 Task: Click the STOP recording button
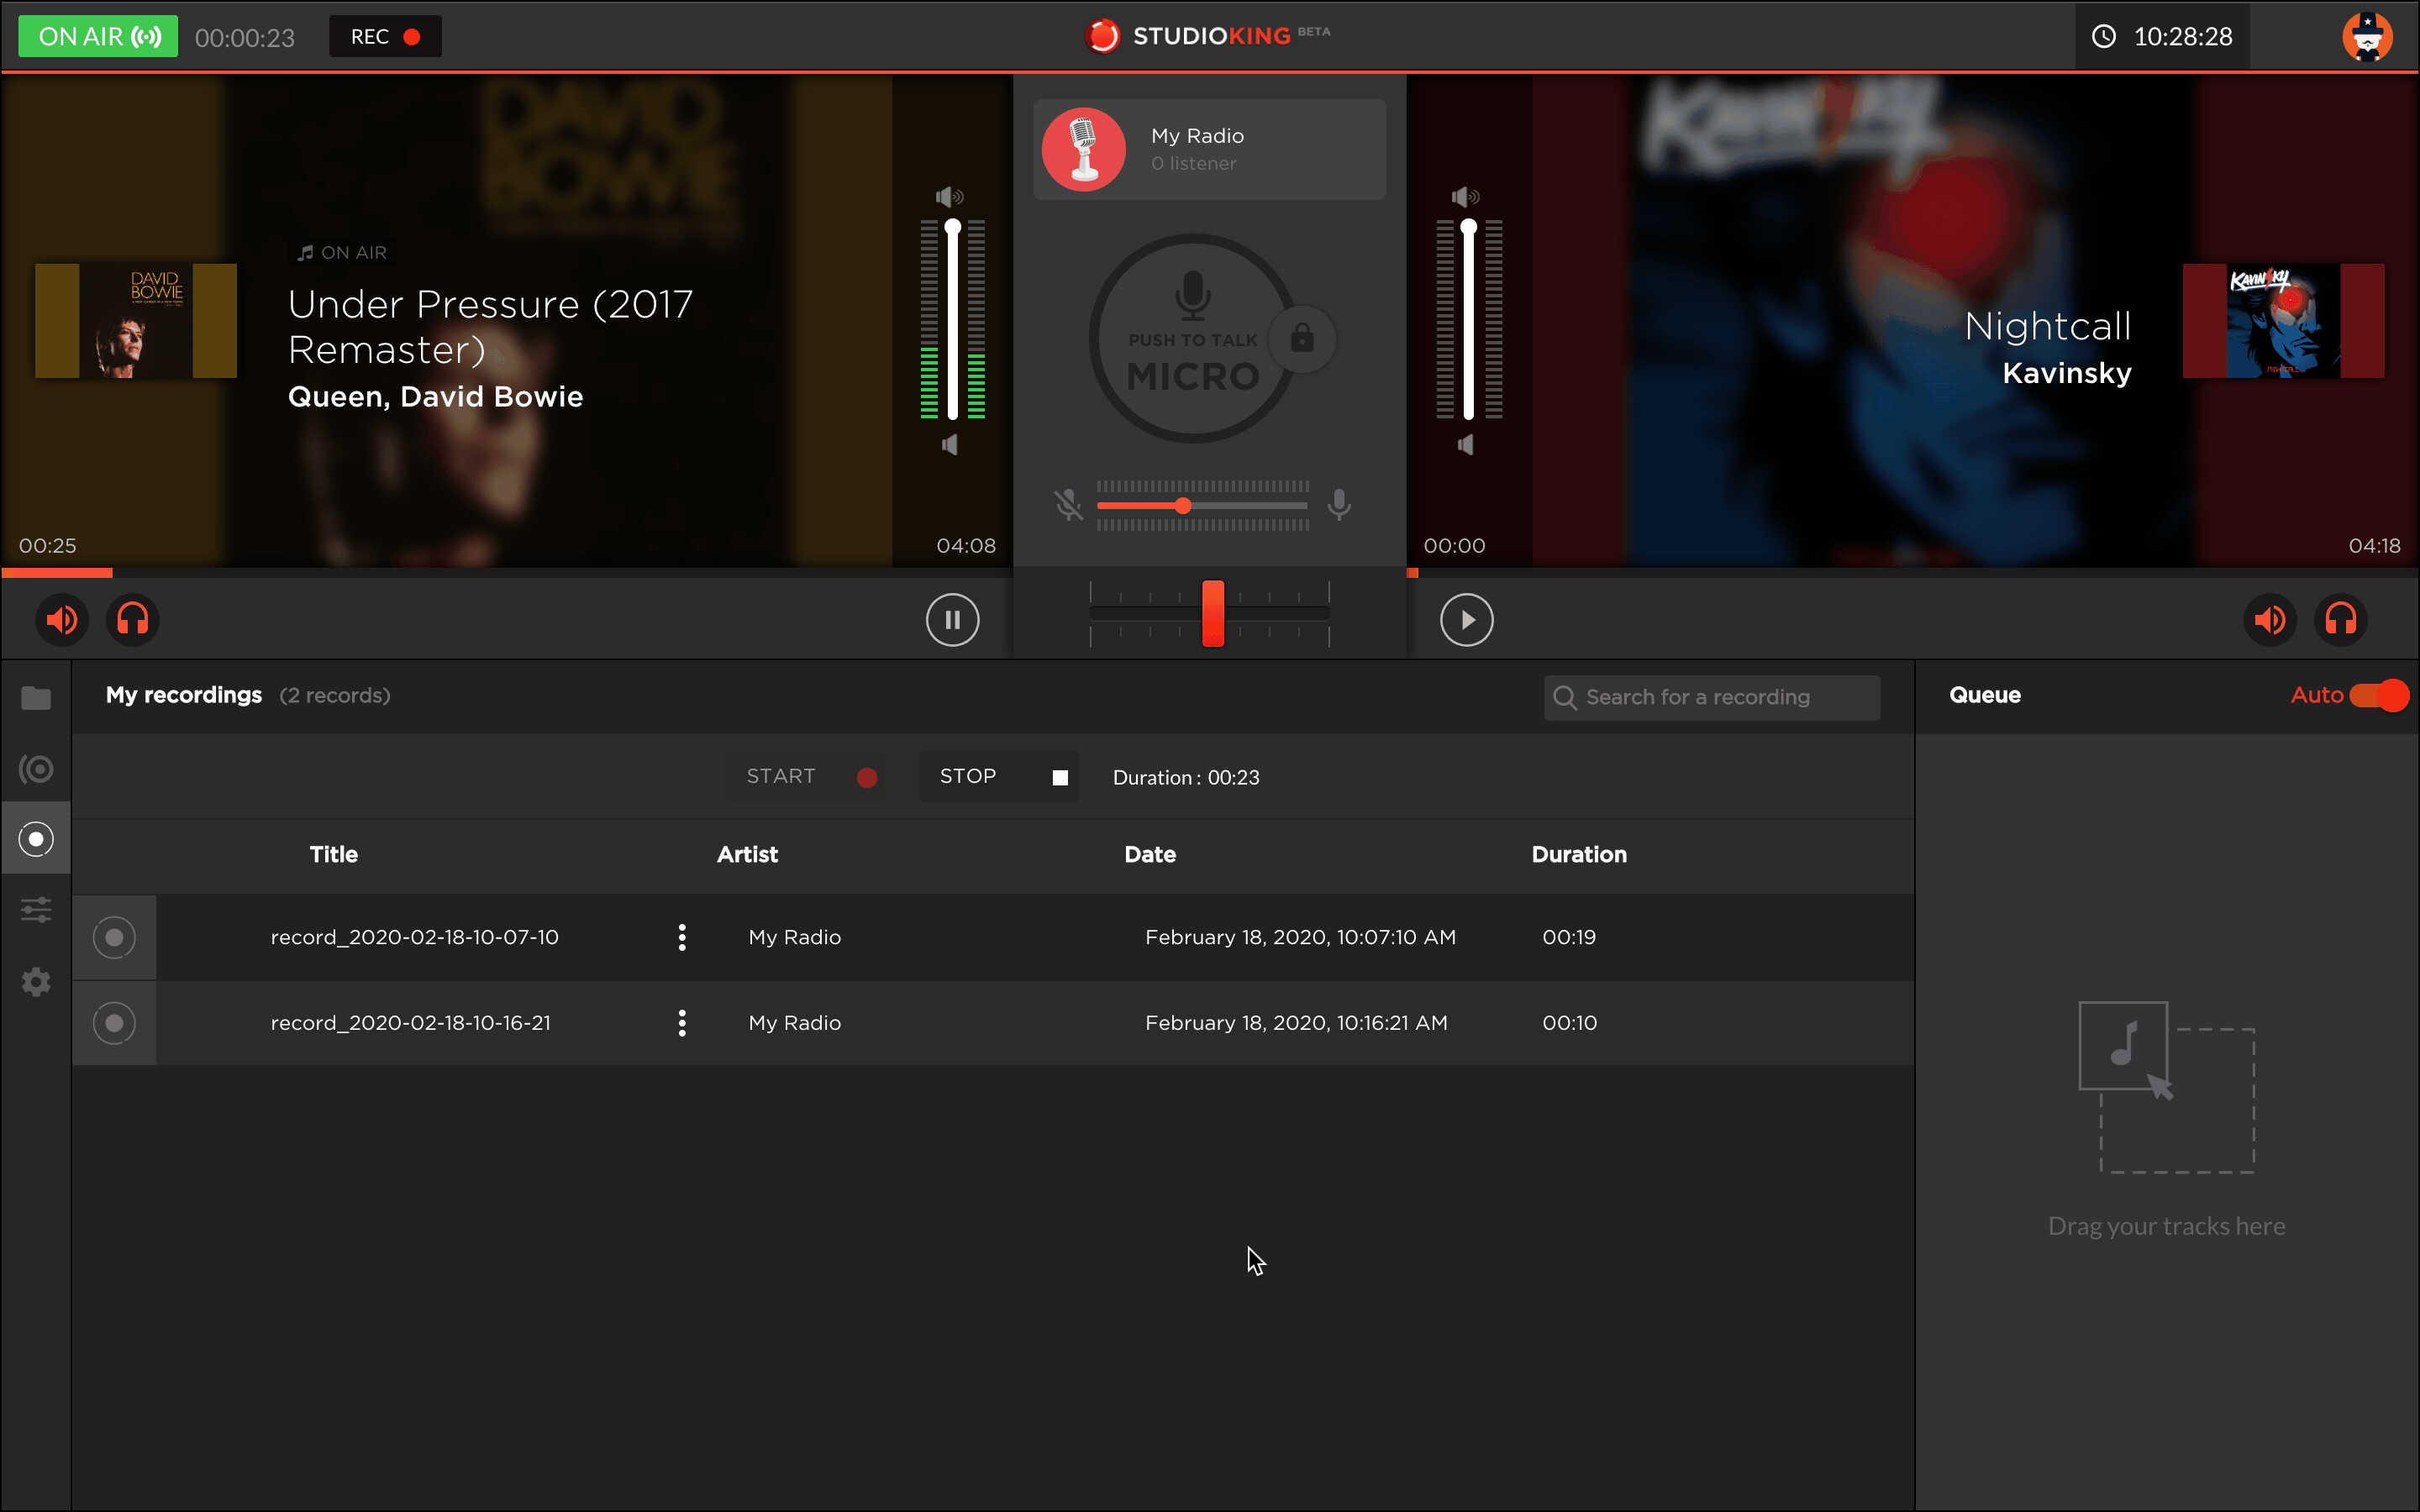pyautogui.click(x=998, y=777)
